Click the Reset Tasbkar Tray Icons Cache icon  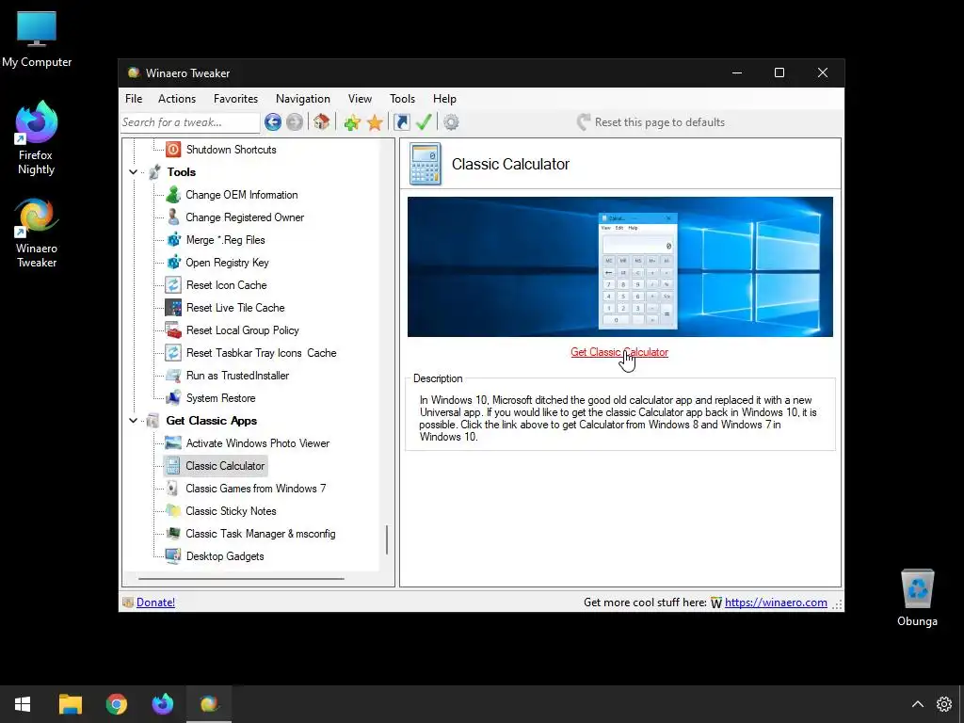coord(173,353)
